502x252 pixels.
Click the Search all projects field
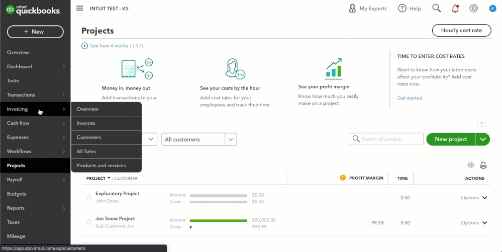(x=386, y=139)
